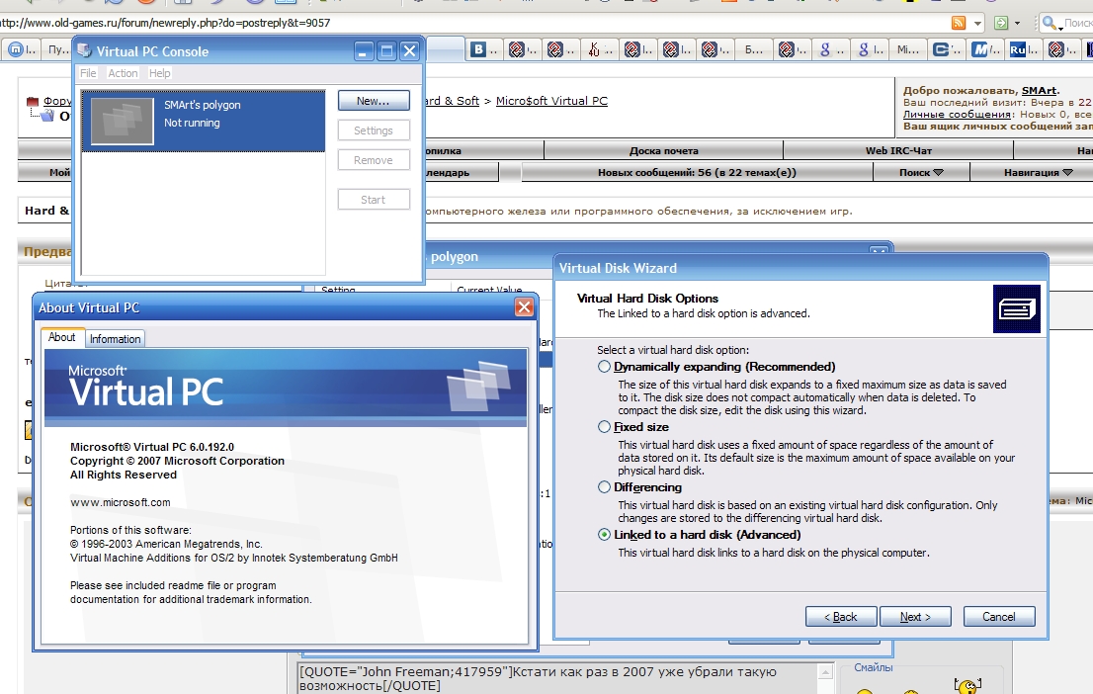Click the red forum folder icon
This screenshot has height=694, width=1093.
(32, 101)
